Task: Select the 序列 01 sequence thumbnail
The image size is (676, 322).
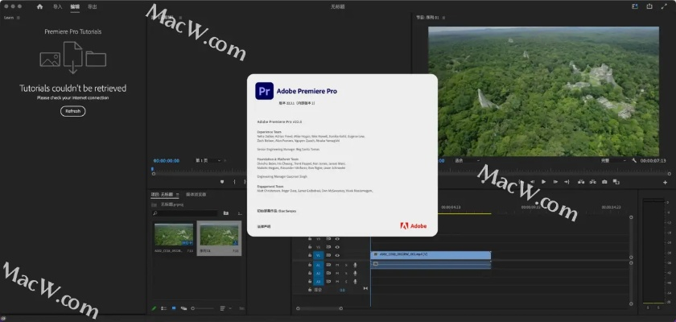Action: [x=220, y=234]
